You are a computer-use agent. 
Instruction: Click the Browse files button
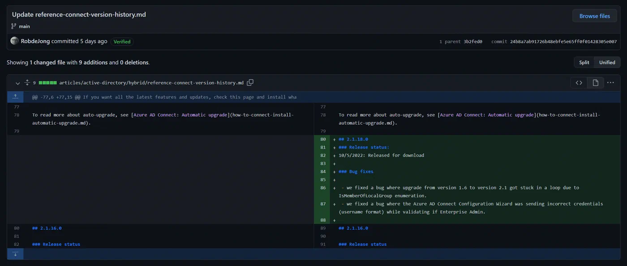coord(594,16)
